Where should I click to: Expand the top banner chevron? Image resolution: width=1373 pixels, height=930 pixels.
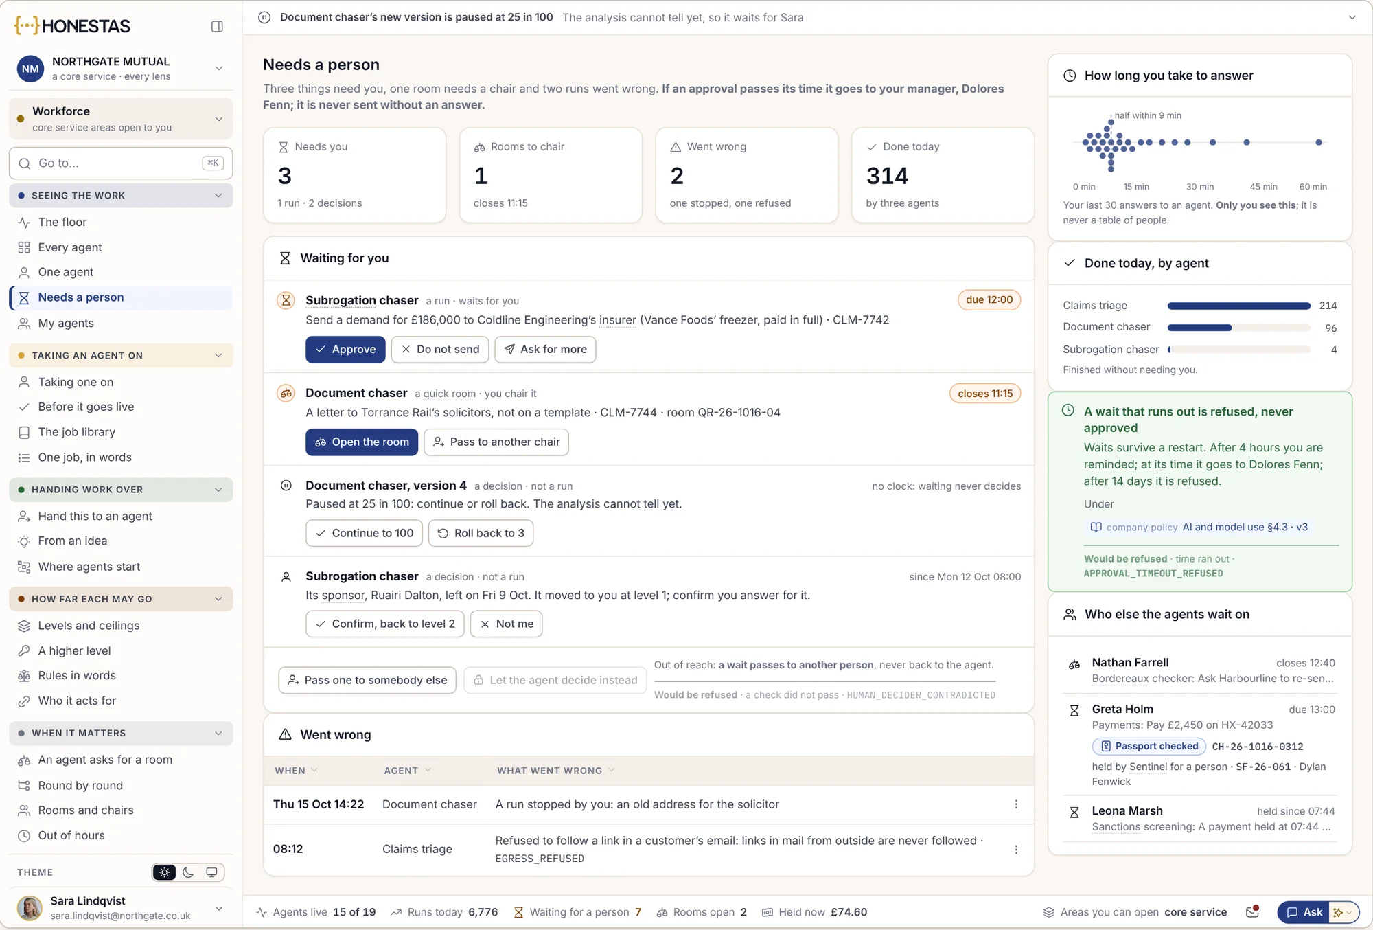click(x=1352, y=17)
